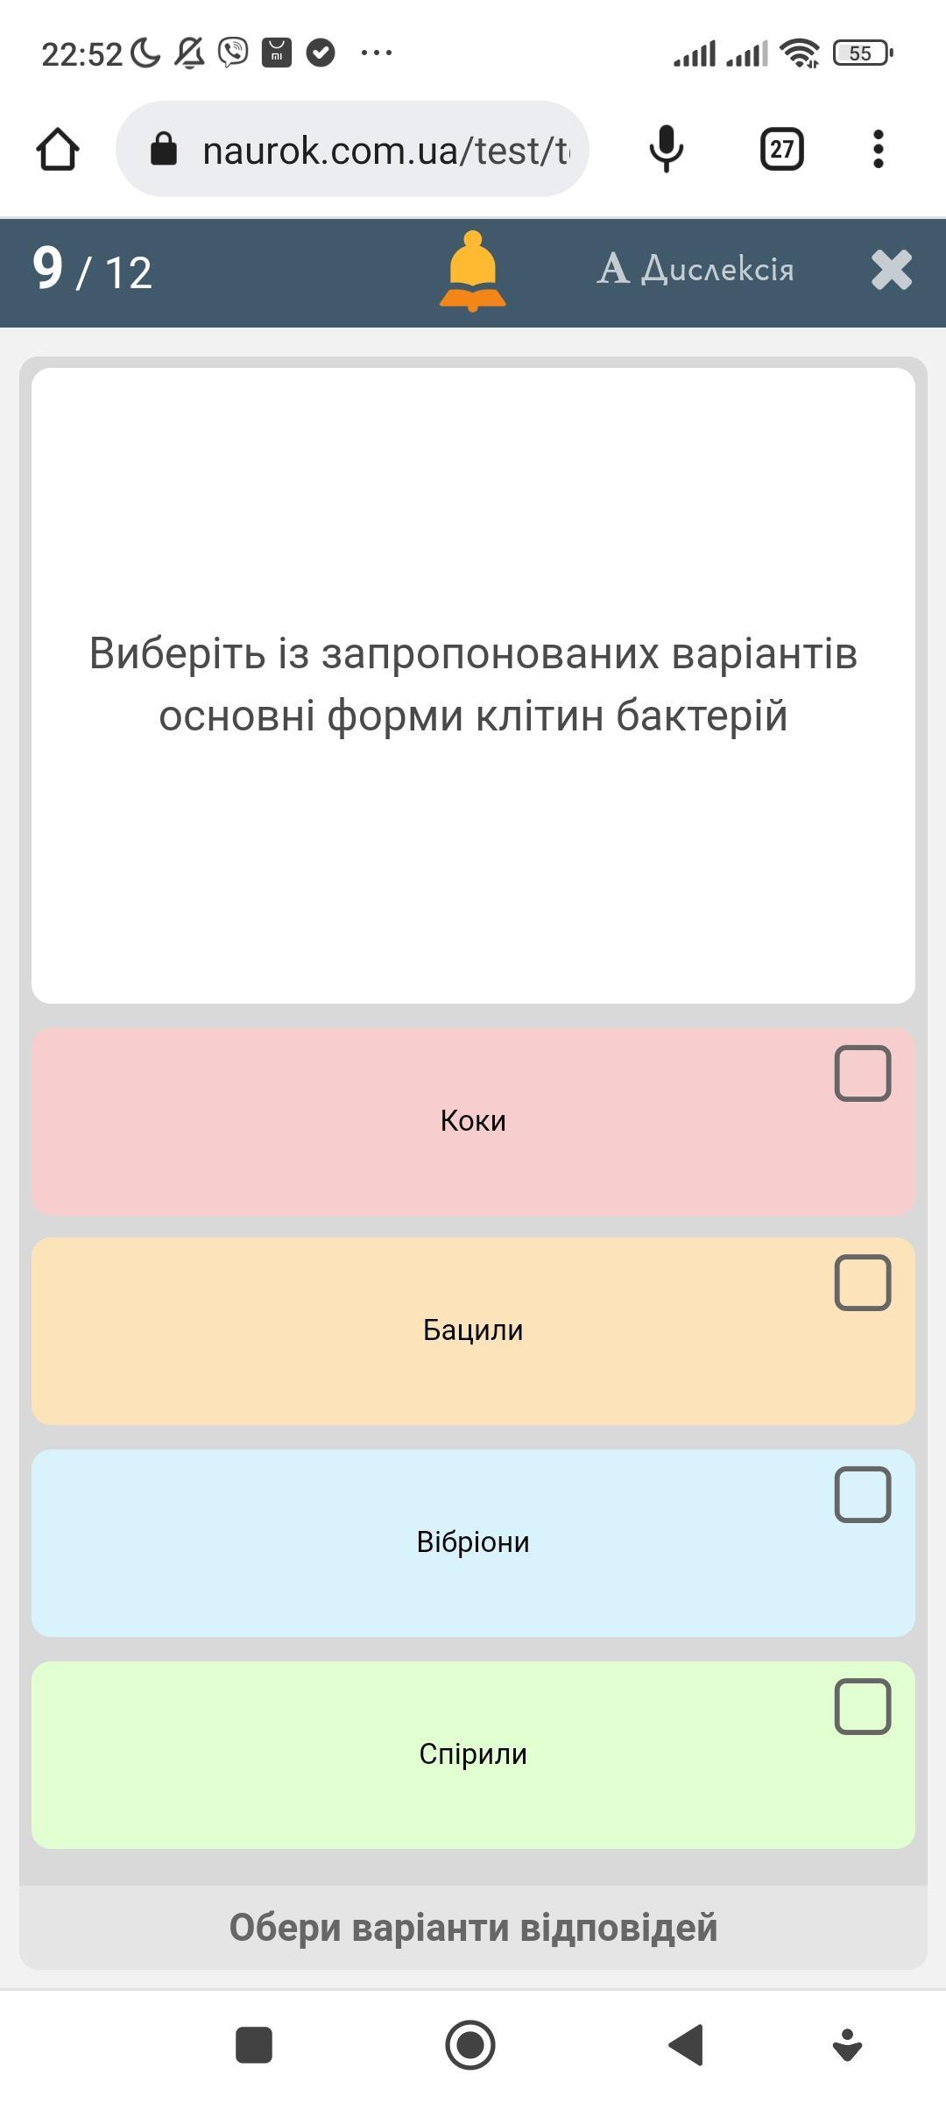Image resolution: width=946 pixels, height=2102 pixels.
Task: Click the naurok.com.ua address bar
Action: (385, 151)
